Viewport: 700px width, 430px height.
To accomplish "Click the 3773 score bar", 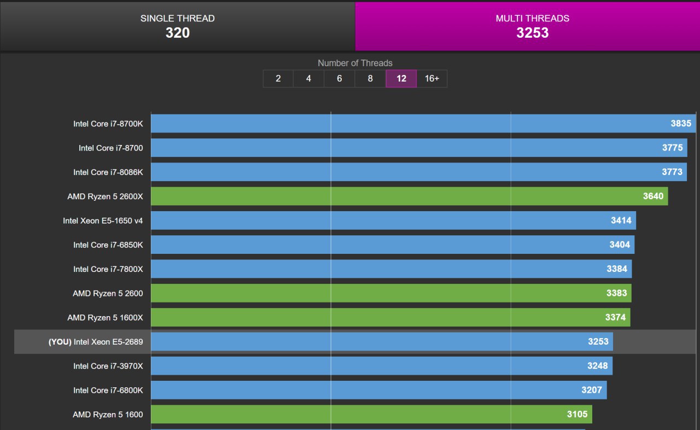I will coord(419,172).
